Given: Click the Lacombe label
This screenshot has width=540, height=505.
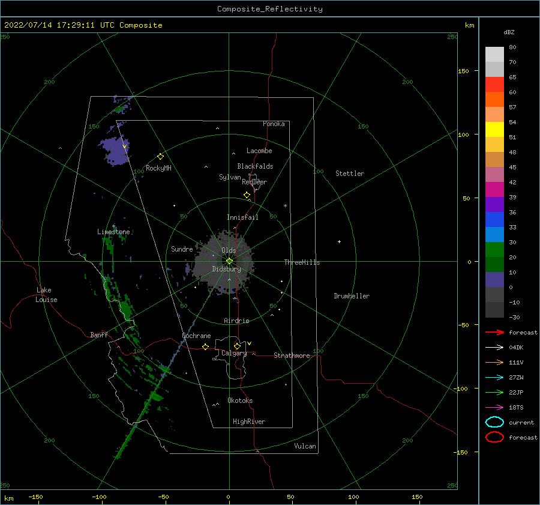Looking at the screenshot, I should (x=259, y=151).
